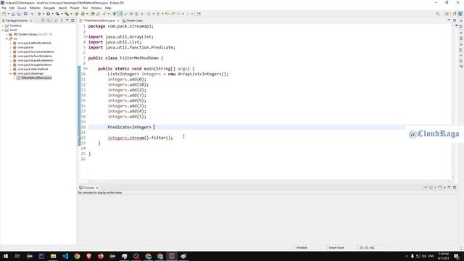The height and width of the screenshot is (261, 464).
Task: Minimize the editor area
Action: click(x=449, y=20)
